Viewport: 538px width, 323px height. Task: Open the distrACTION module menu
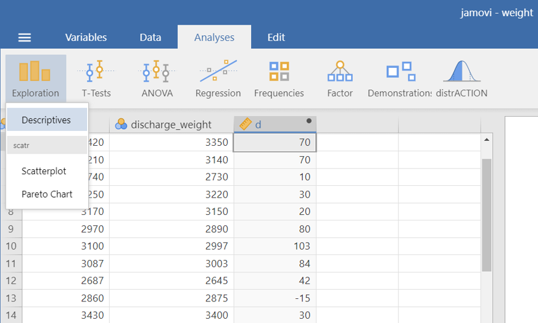pos(461,78)
